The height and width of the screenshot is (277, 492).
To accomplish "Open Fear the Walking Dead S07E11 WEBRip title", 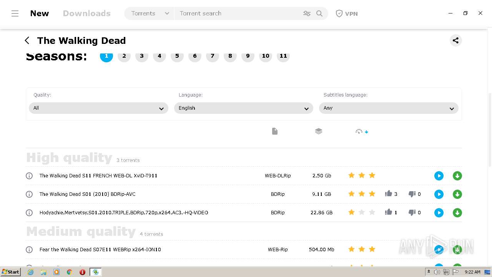I will [100, 250].
